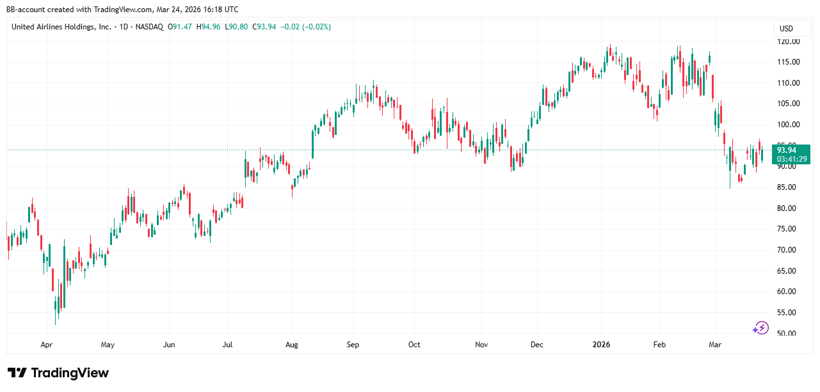Click the high price value H94.96
Viewport: 820px width, 392px height.
click(x=209, y=27)
